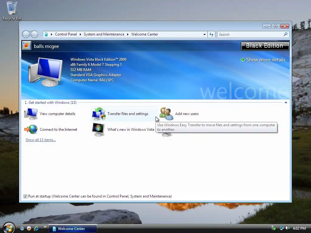Image resolution: width=311 pixels, height=233 pixels.
Task: Click the 512 MB RAM text
Action: 81,70
